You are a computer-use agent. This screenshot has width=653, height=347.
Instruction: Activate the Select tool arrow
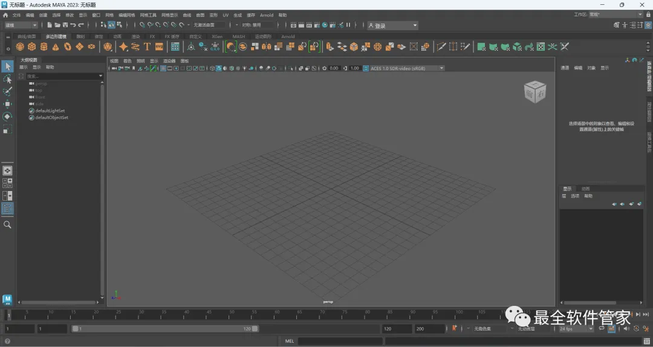7,66
